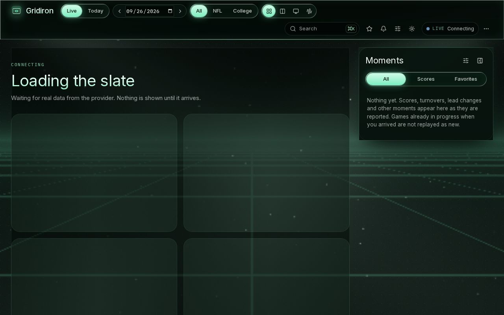Click the LIVE Connecting status indicator
The height and width of the screenshot is (315, 504).
coord(450,29)
